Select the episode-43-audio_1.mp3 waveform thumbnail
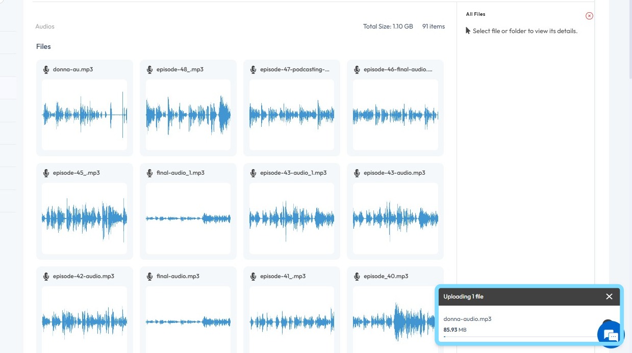 tap(292, 218)
